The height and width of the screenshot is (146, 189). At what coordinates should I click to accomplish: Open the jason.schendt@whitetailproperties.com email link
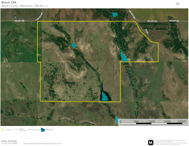(x=42, y=144)
